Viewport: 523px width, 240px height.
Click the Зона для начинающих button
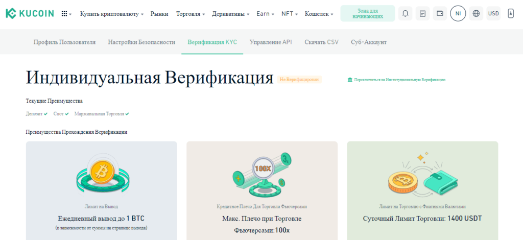pyautogui.click(x=367, y=14)
